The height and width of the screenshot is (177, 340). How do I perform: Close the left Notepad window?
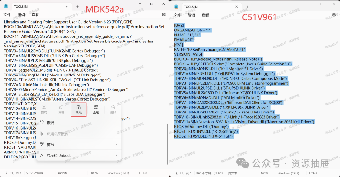click(x=164, y=4)
